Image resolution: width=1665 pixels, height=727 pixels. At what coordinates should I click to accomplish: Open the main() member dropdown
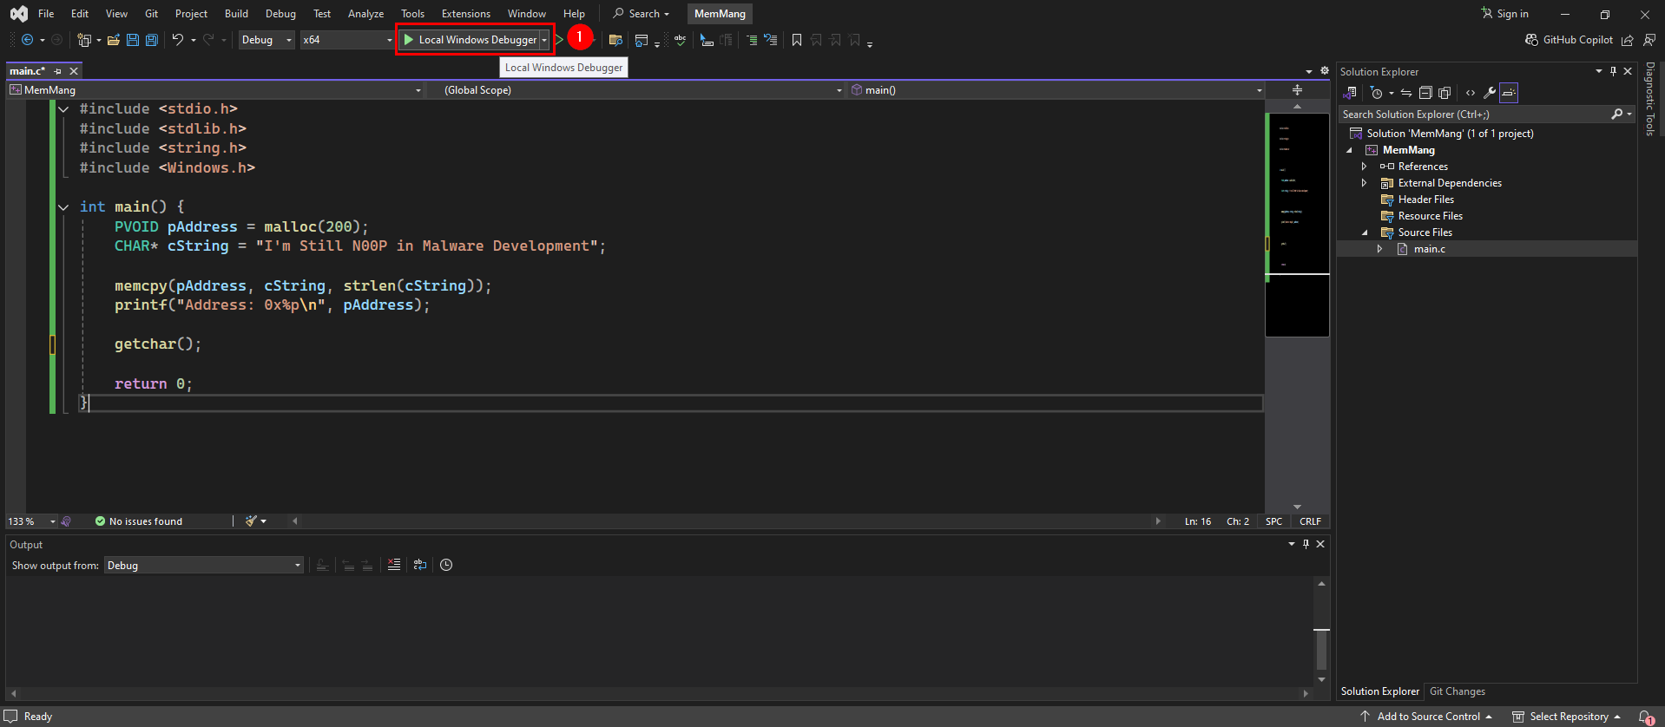pos(1056,90)
